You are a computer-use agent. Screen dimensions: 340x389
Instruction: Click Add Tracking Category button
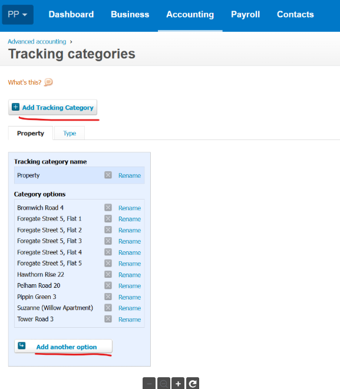coord(52,108)
